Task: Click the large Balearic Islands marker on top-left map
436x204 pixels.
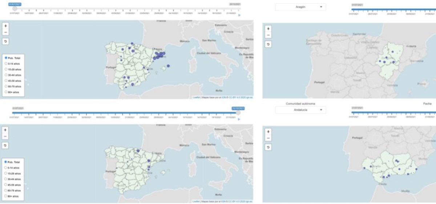Action: pyautogui.click(x=168, y=66)
